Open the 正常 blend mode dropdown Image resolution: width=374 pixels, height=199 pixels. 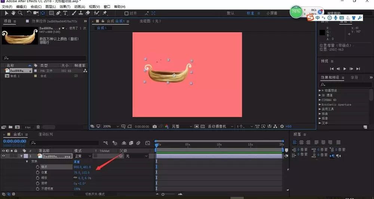click(83, 156)
